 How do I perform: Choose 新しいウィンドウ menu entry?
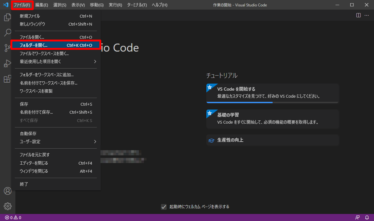coord(56,24)
